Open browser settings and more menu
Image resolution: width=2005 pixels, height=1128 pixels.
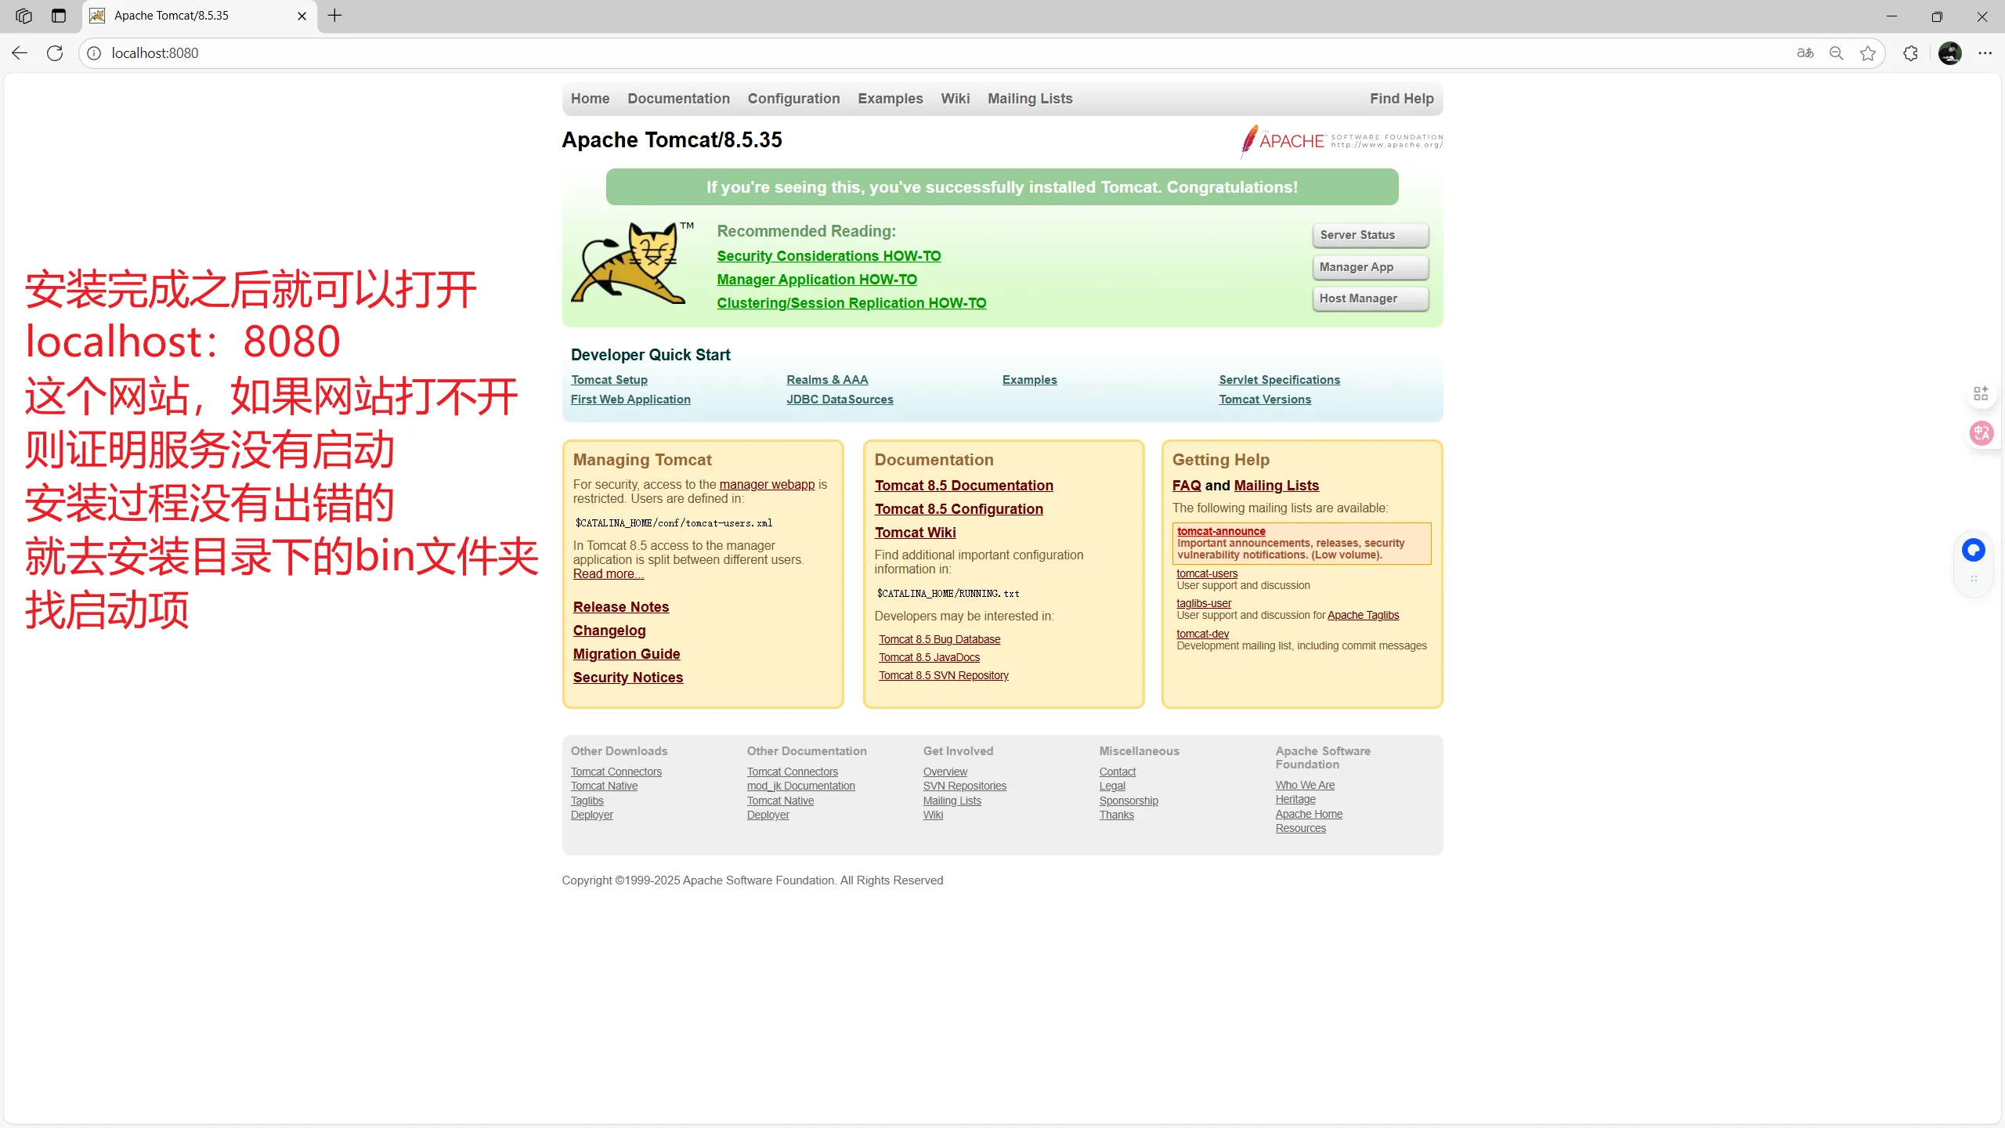1985,53
